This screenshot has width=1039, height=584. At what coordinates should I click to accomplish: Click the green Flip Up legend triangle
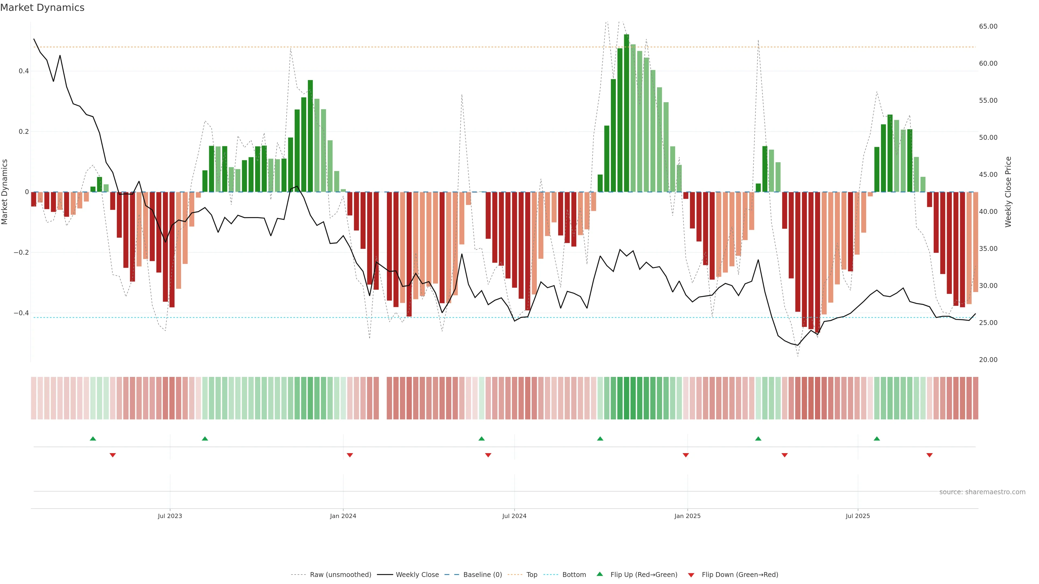point(600,574)
